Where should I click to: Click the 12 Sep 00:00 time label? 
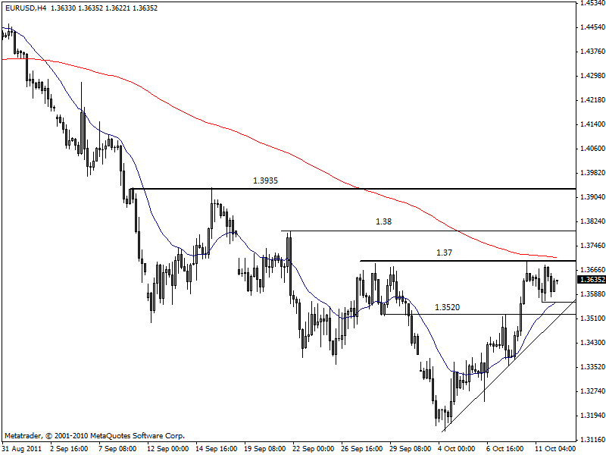169,448
